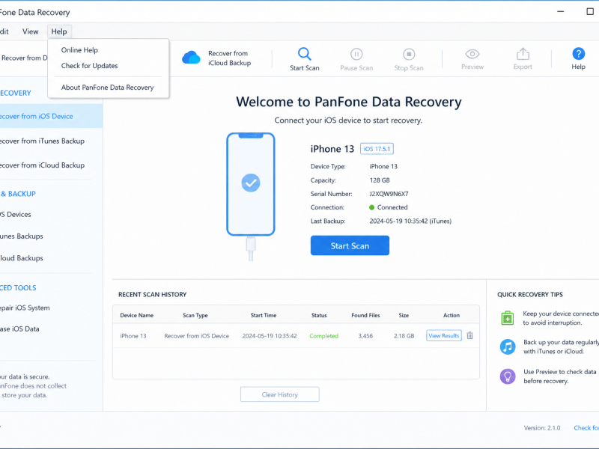Open About PanFone Data Recovery

click(107, 88)
